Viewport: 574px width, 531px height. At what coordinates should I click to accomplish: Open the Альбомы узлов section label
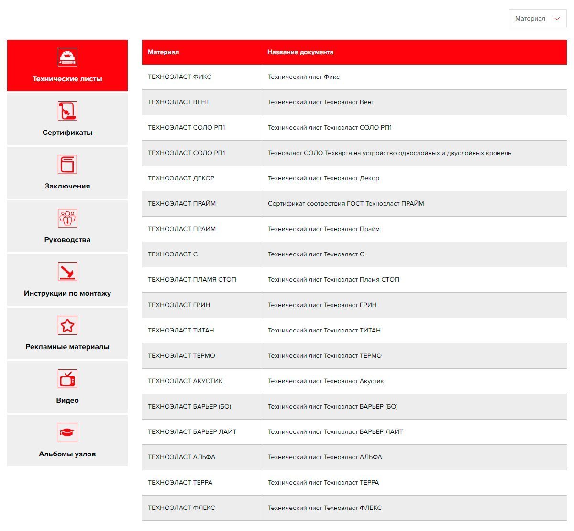click(67, 454)
